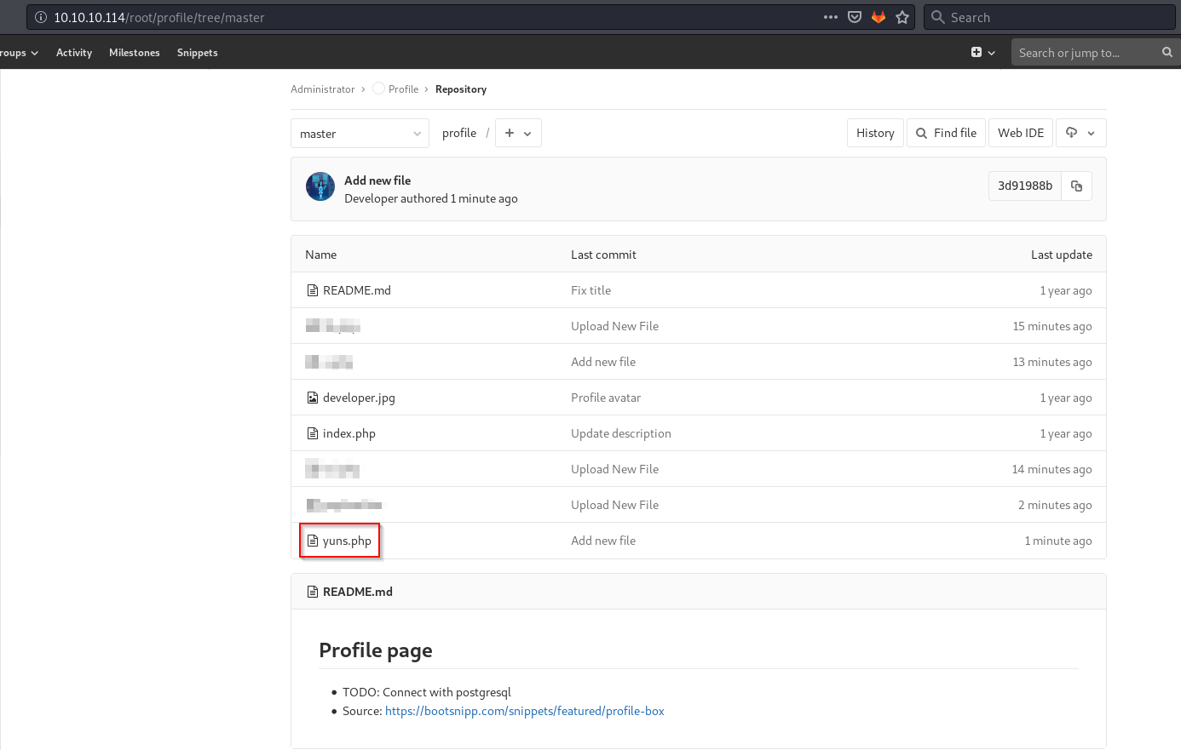Click the '1 minute ago' timestamp for yuns.php
This screenshot has height=750, width=1181.
pos(1058,541)
